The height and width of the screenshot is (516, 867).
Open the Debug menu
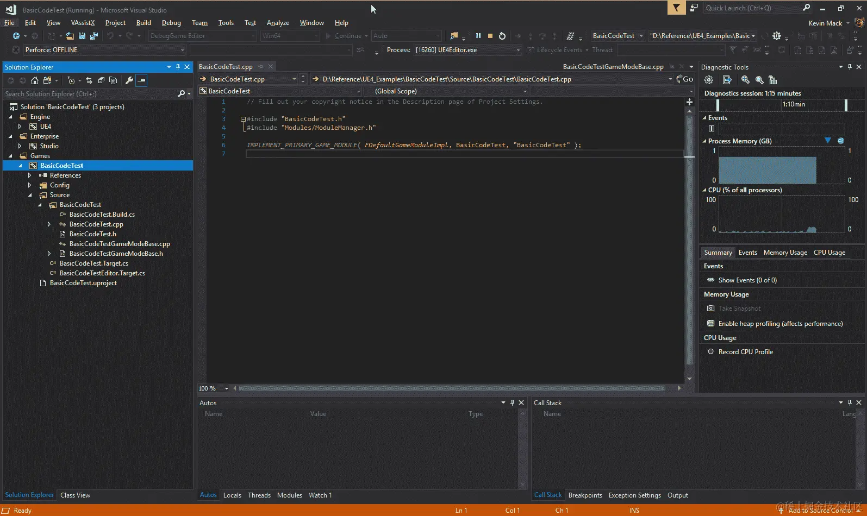coord(171,23)
